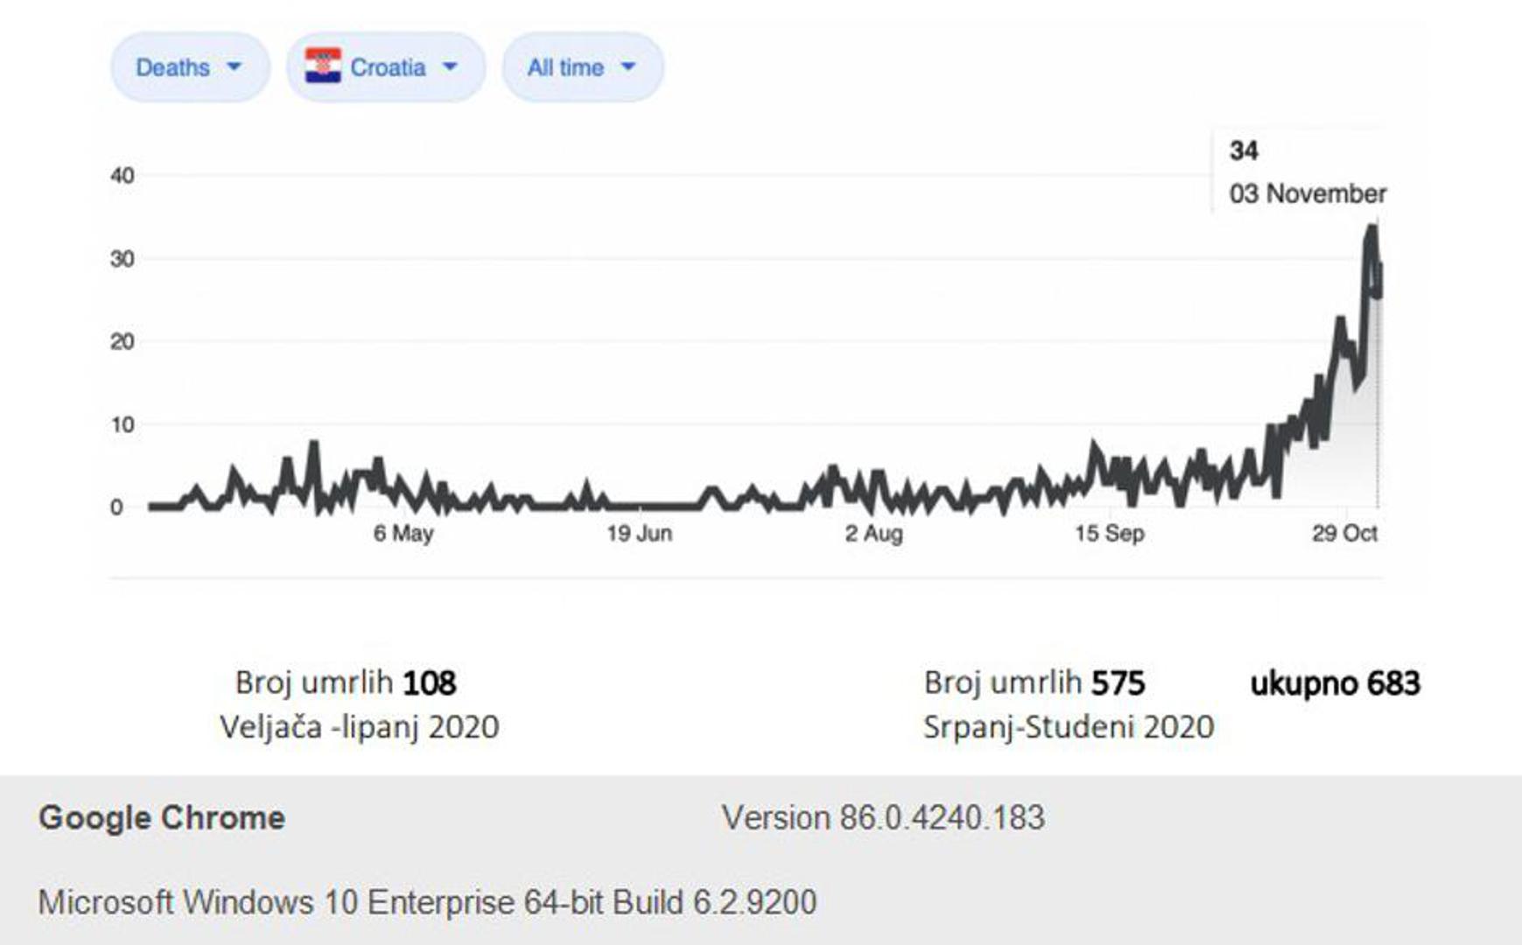Viewport: 1522px width, 945px height.
Task: Select the 03 November tooltip date
Action: [x=1307, y=193]
